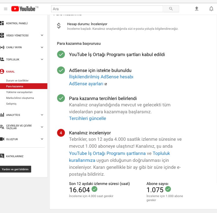The width and height of the screenshot is (217, 213).
Task: Expand the Analytics section
Action: pyautogui.click(x=42, y=115)
